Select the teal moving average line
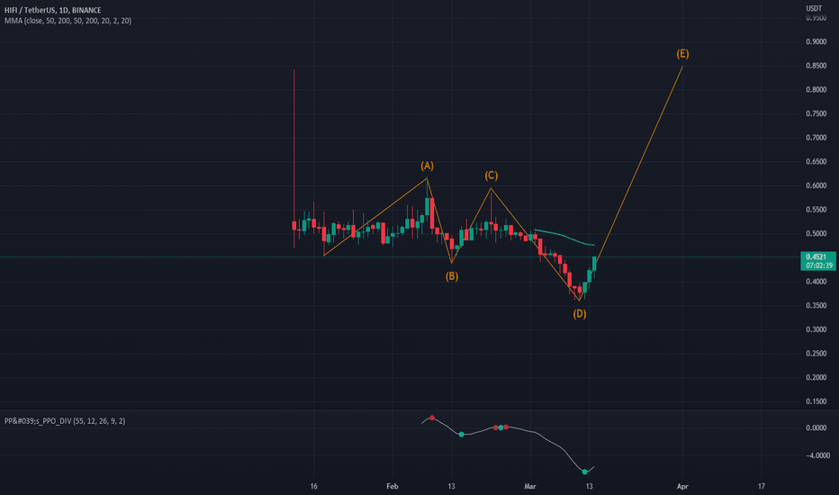 click(x=564, y=236)
